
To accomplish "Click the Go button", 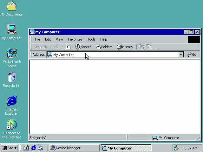I will [192, 54].
